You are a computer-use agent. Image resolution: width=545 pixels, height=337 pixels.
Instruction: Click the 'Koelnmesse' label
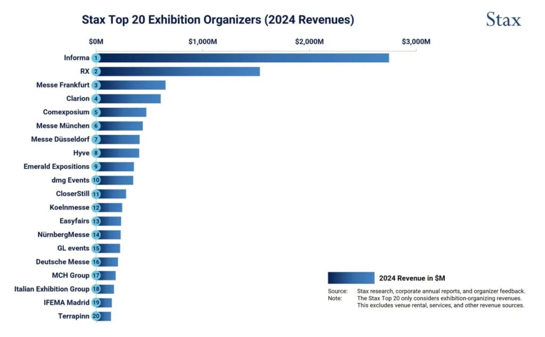click(x=70, y=207)
